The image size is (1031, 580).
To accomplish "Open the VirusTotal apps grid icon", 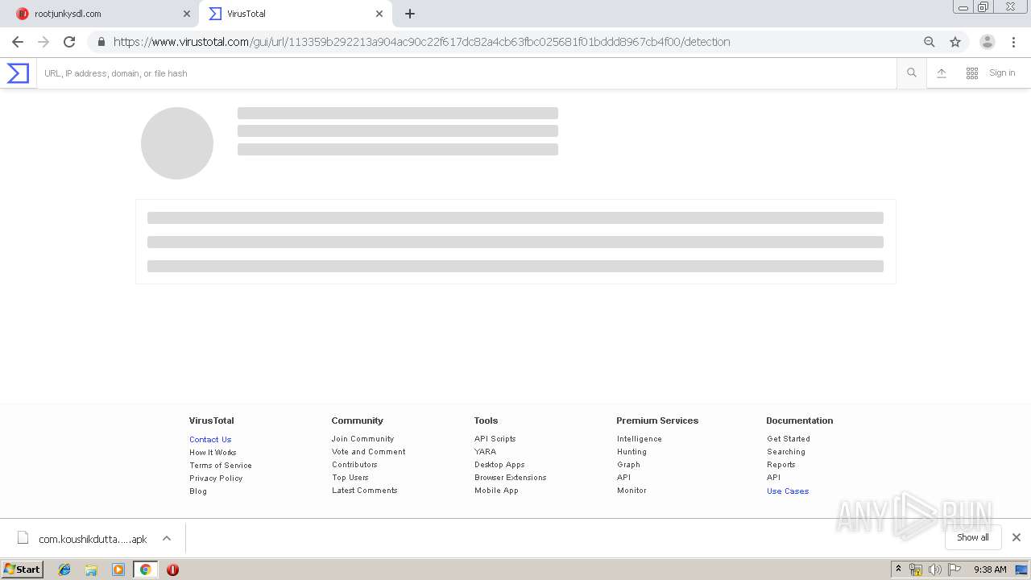I will 972,73.
